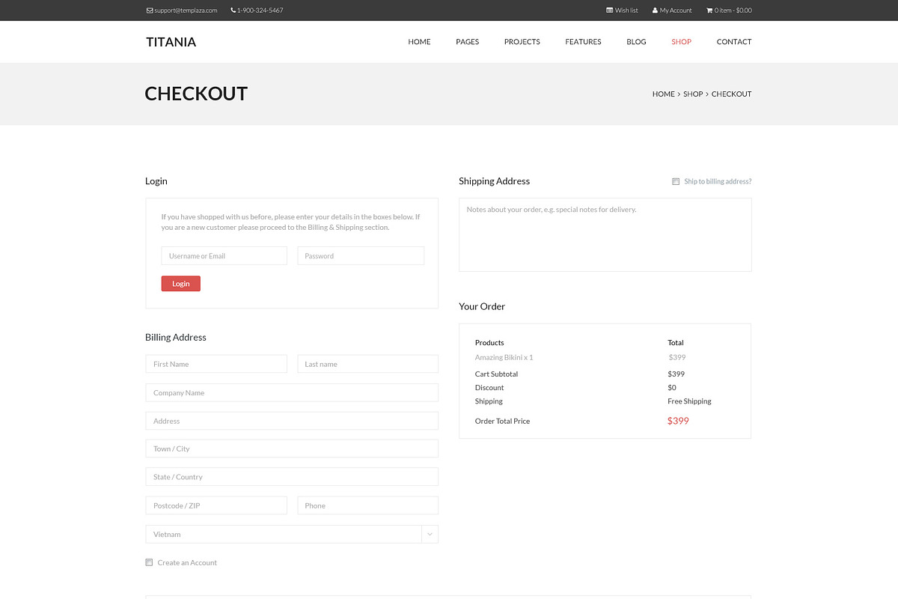This screenshot has width=898, height=599.
Task: Open the FEATURES menu item
Action: [x=583, y=42]
